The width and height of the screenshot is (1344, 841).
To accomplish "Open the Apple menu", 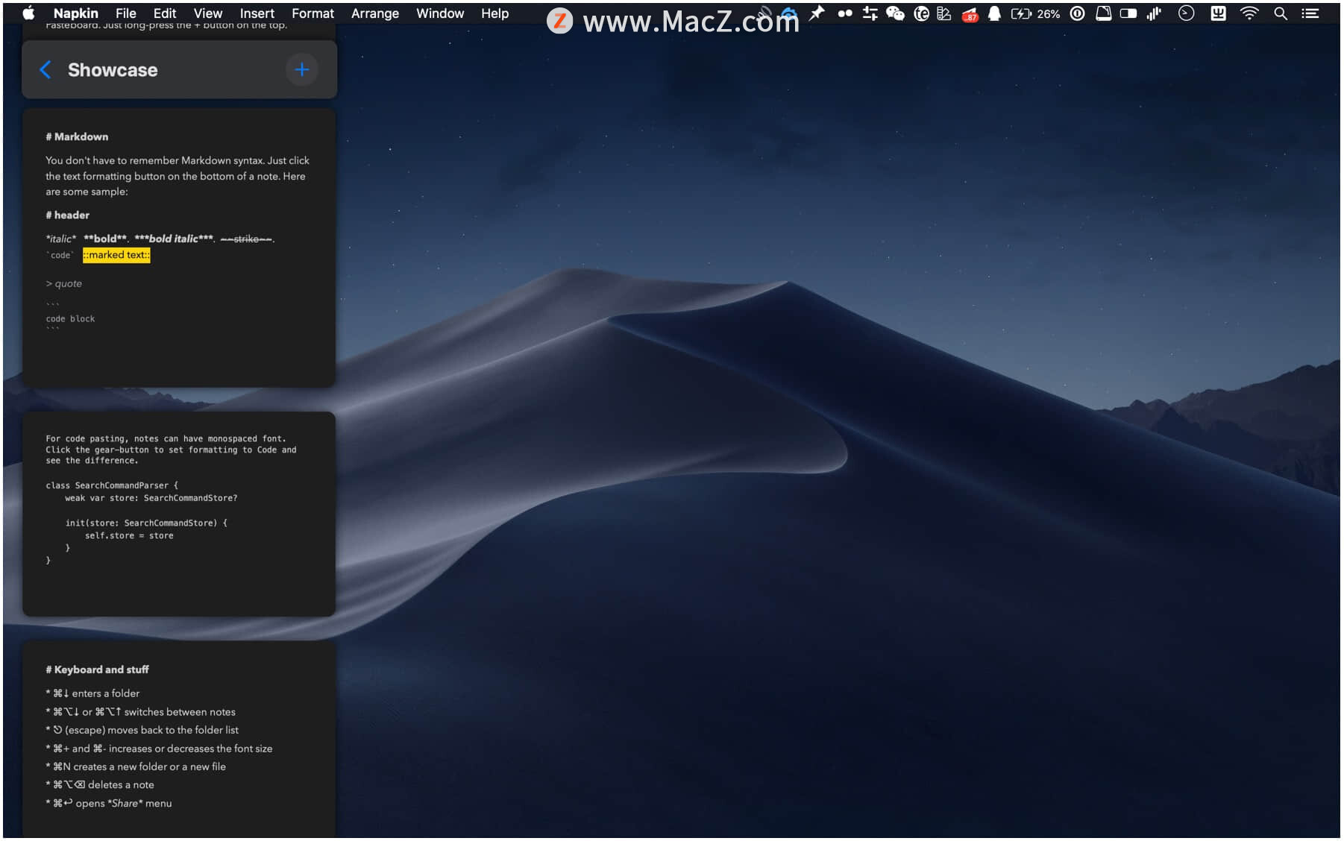I will pos(28,13).
